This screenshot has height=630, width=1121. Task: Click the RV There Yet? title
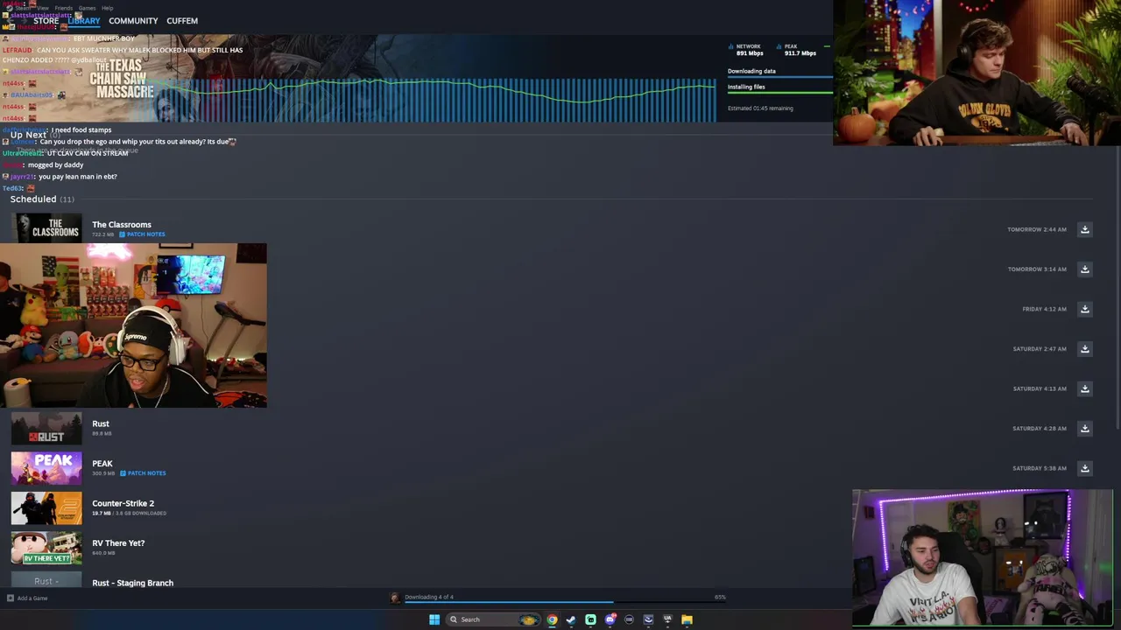(x=118, y=542)
